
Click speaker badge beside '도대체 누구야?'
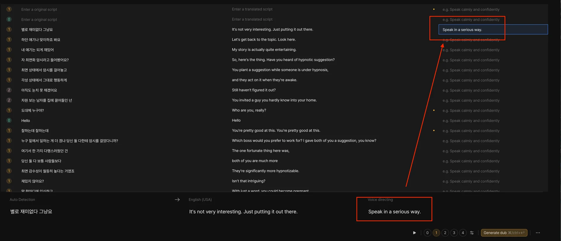(x=9, y=110)
